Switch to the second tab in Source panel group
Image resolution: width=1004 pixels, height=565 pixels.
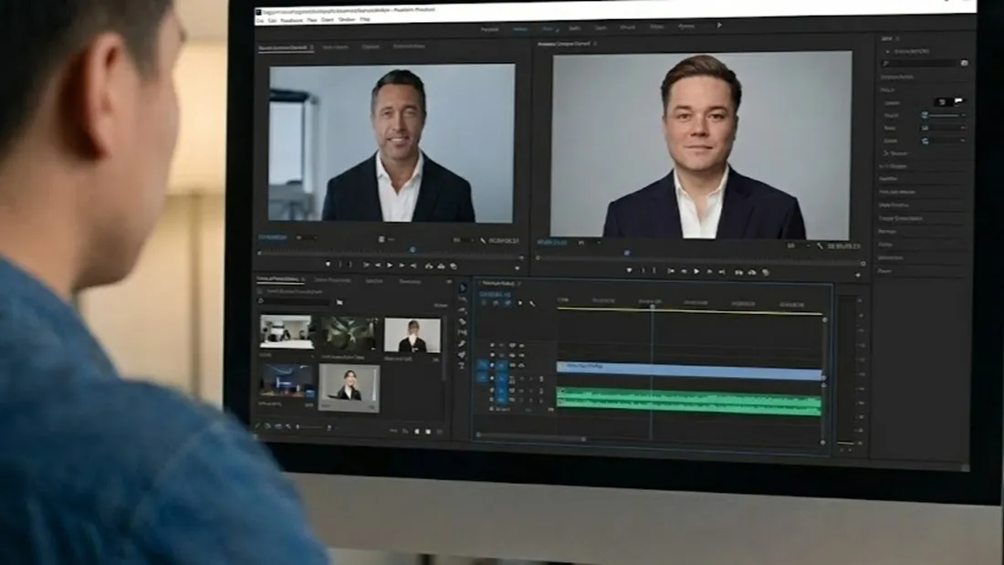pos(335,47)
